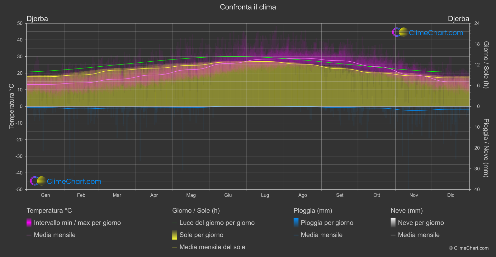The width and height of the screenshot is (496, 257).
Task: Click the chart title 'Confronta il clima'
Action: tap(248, 7)
